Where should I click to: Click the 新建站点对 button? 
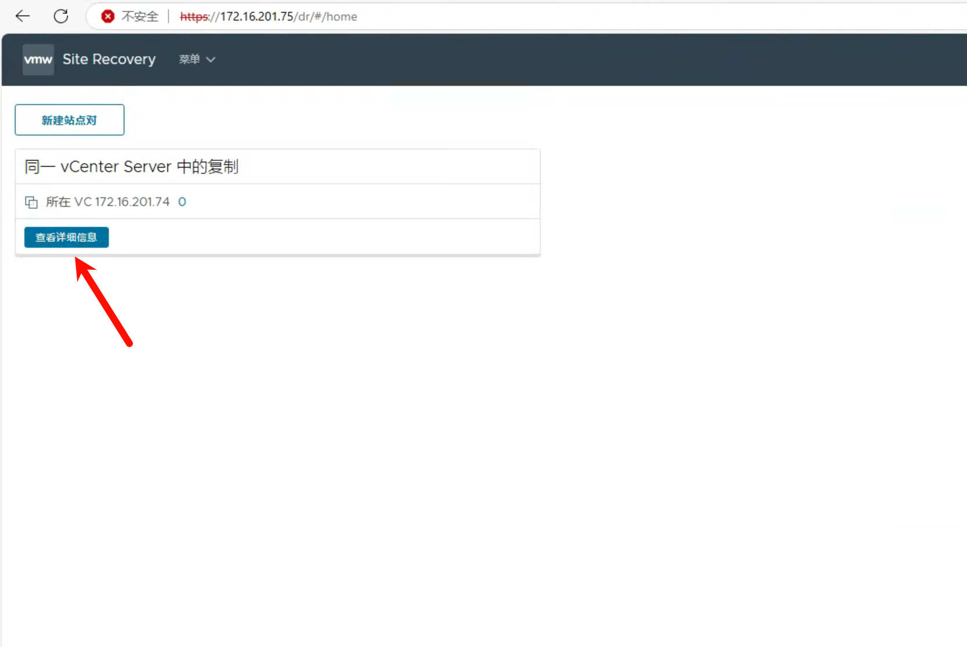tap(70, 120)
